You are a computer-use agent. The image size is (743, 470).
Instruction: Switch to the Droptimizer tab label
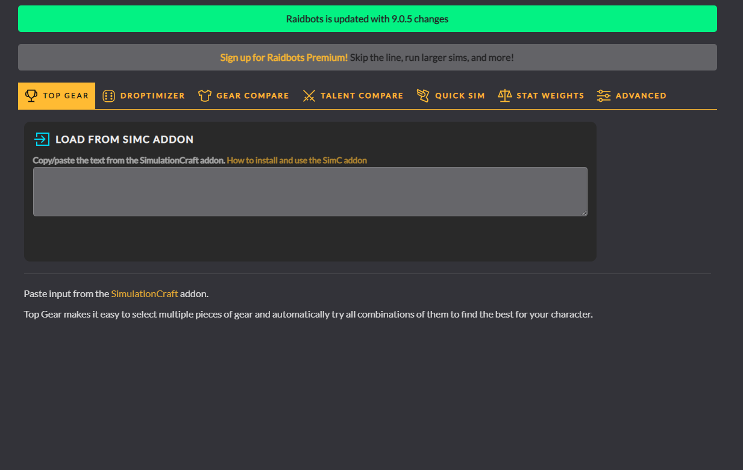coord(152,96)
